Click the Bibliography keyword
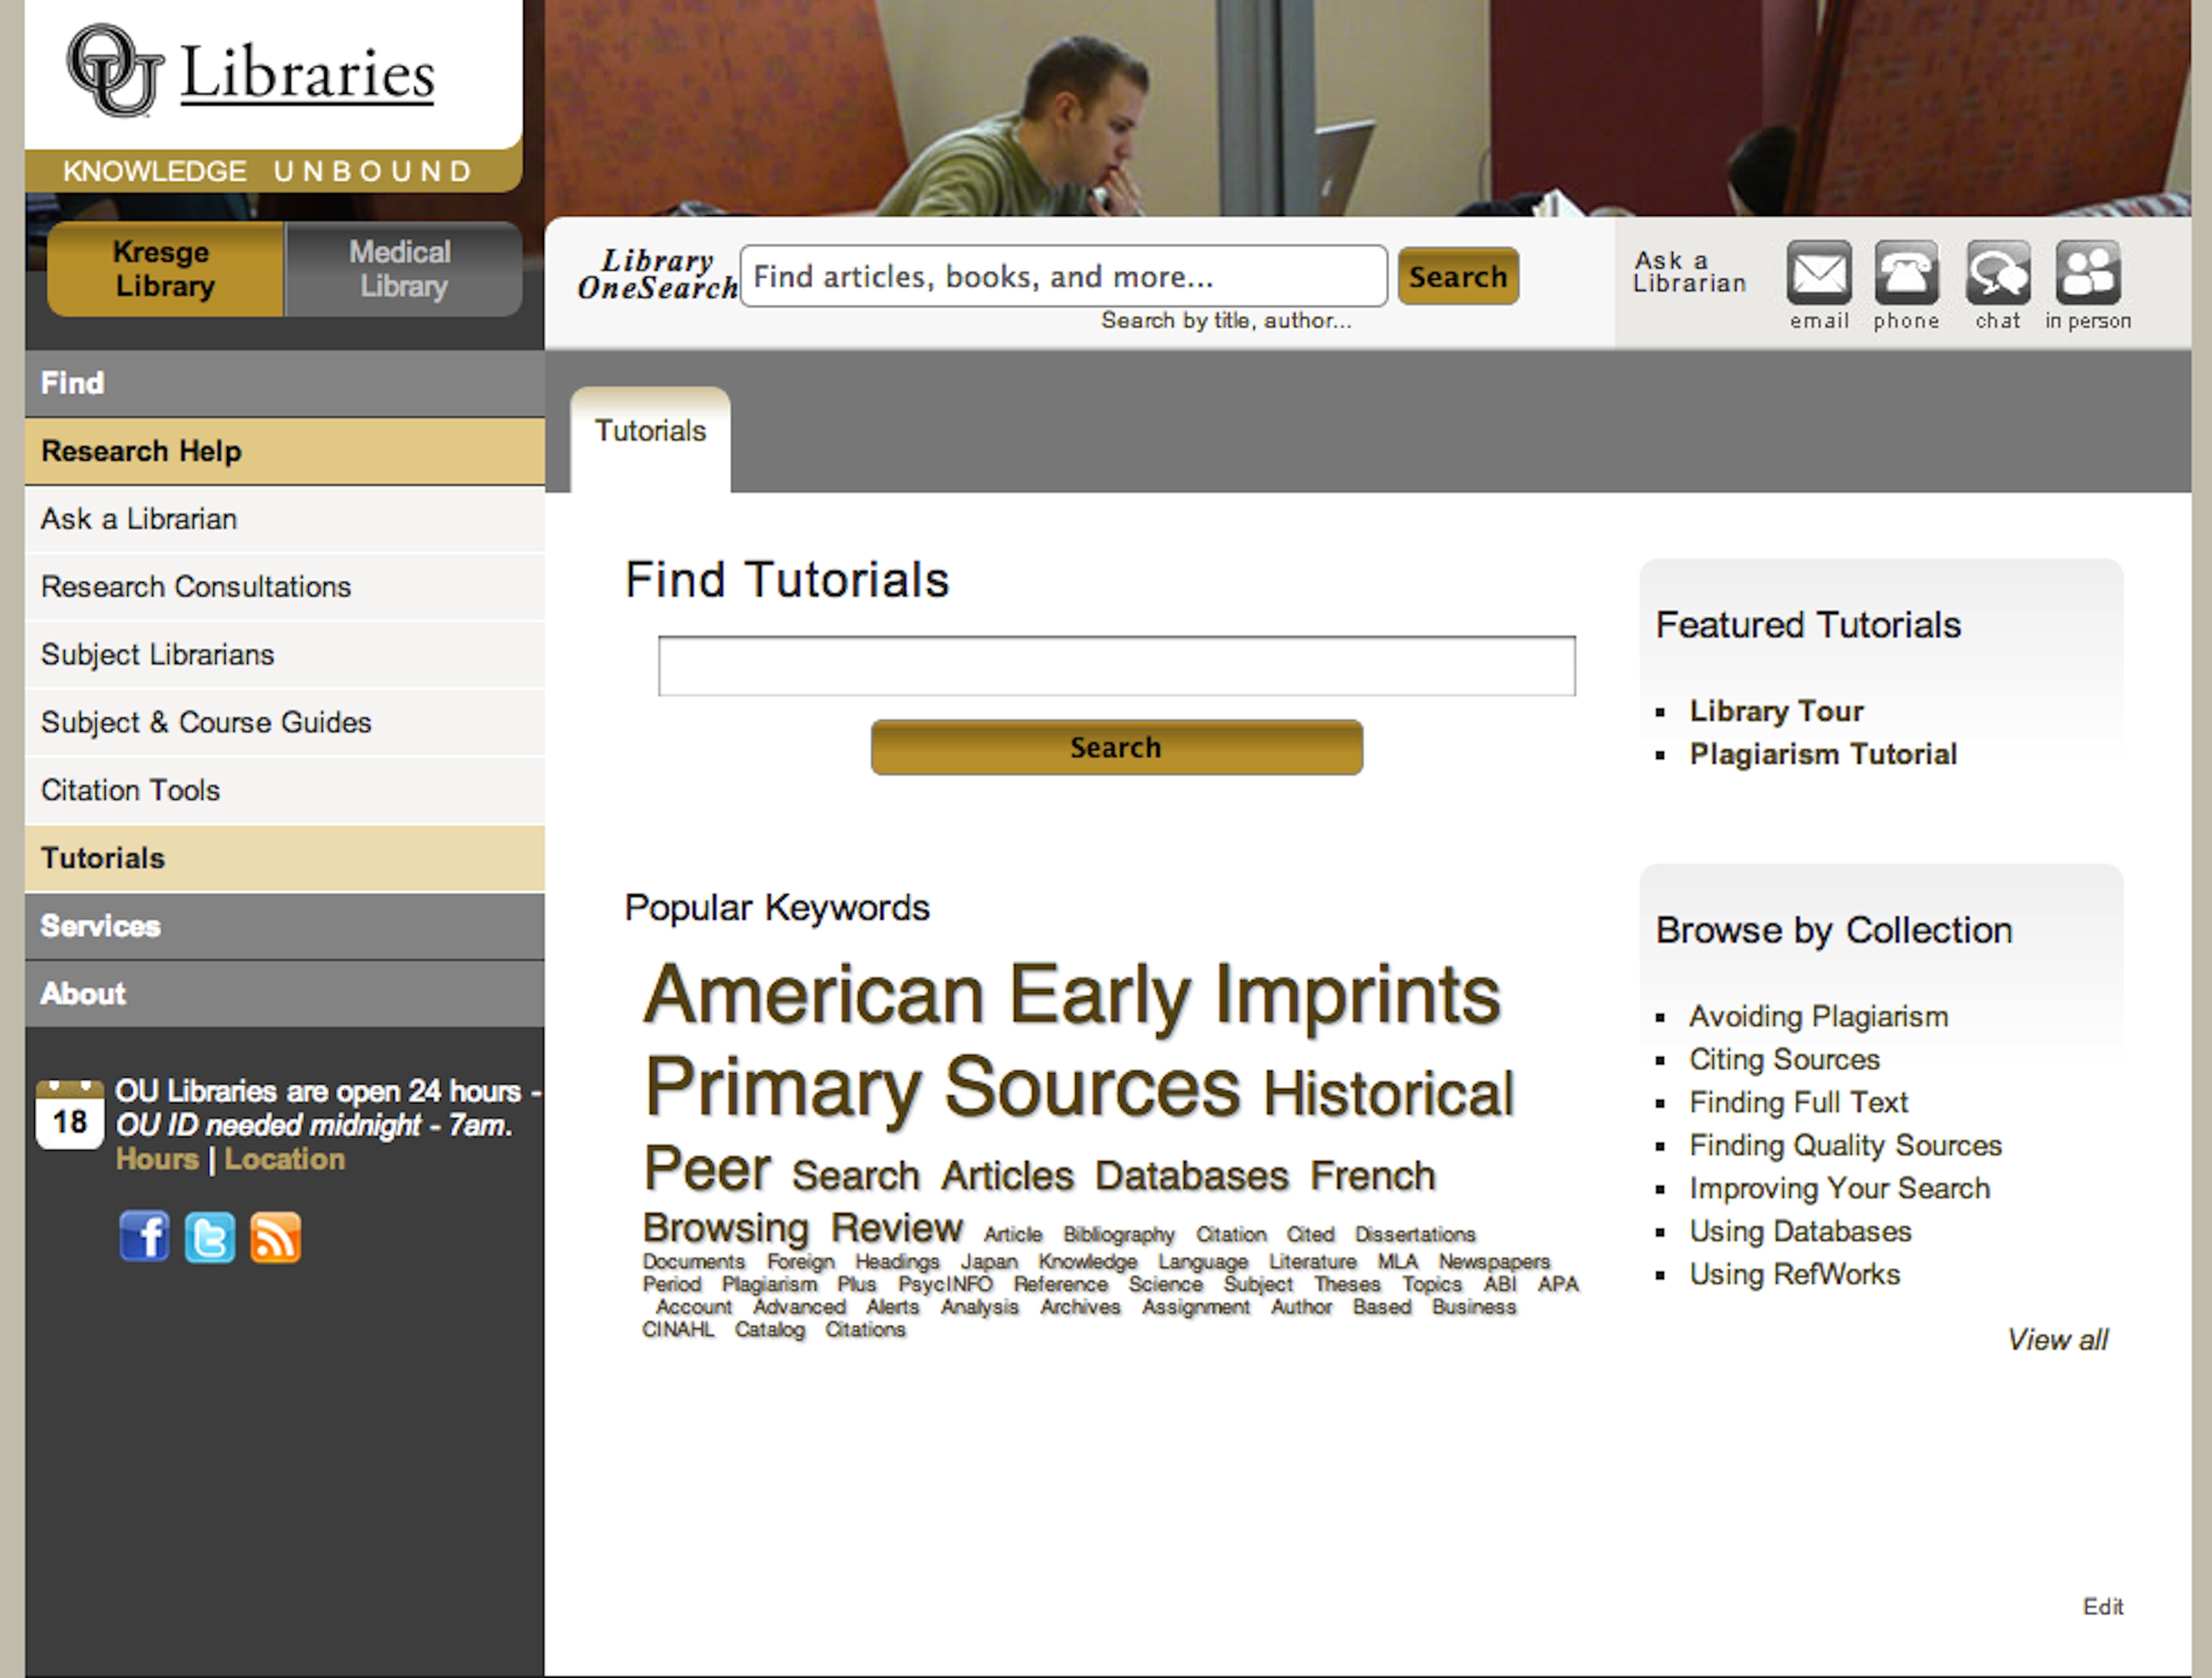Image resolution: width=2212 pixels, height=1678 pixels. [1118, 1235]
